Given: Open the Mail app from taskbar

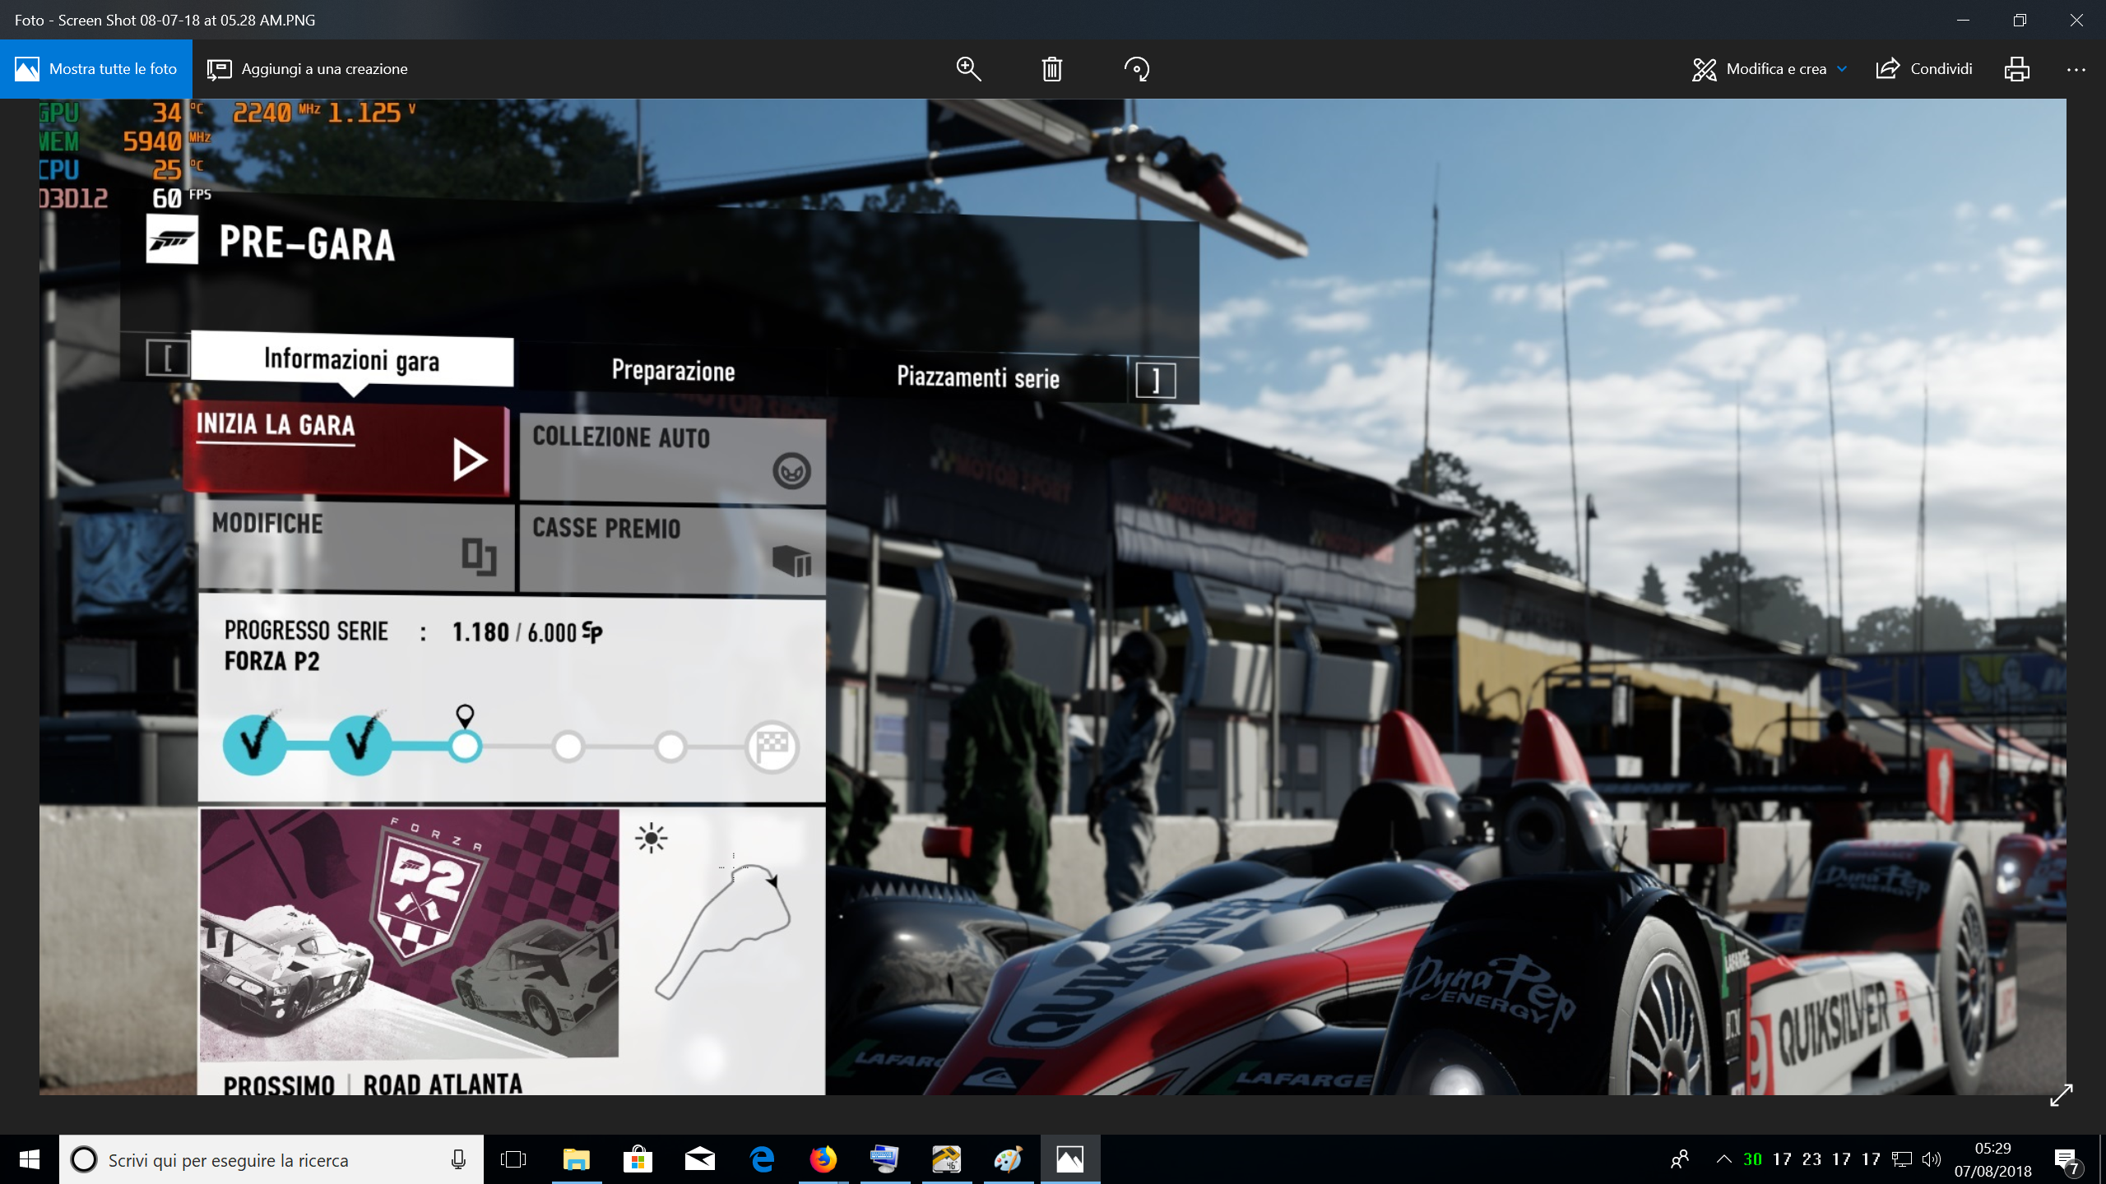Looking at the screenshot, I should [x=700, y=1159].
